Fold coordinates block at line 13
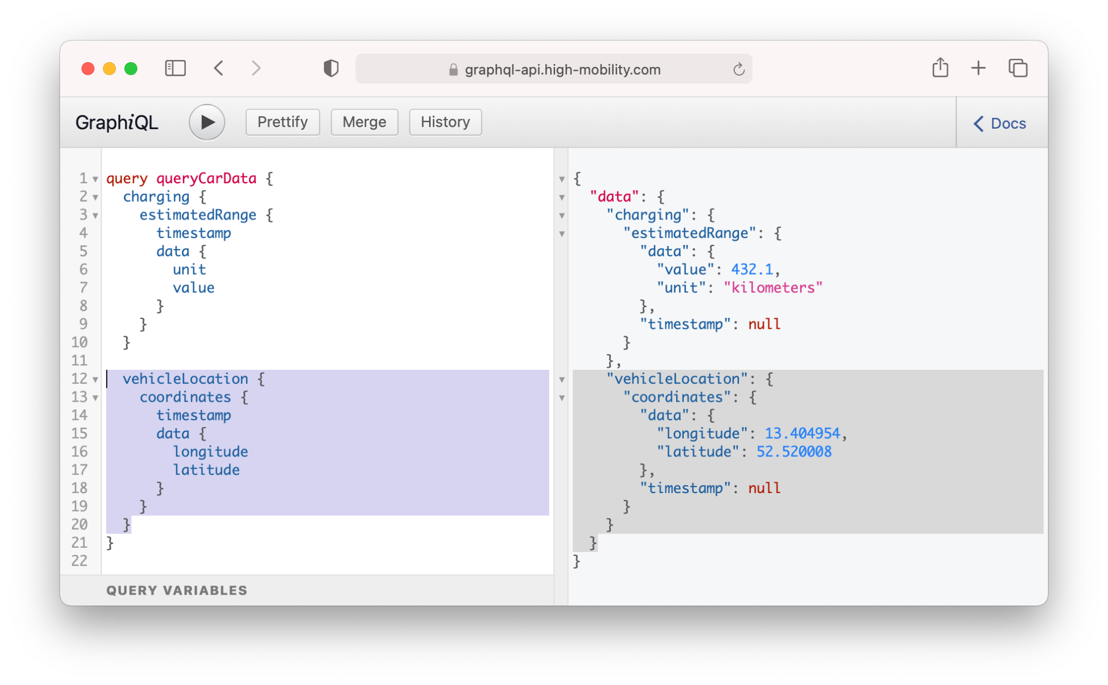Viewport: 1108px width, 685px height. [x=95, y=398]
